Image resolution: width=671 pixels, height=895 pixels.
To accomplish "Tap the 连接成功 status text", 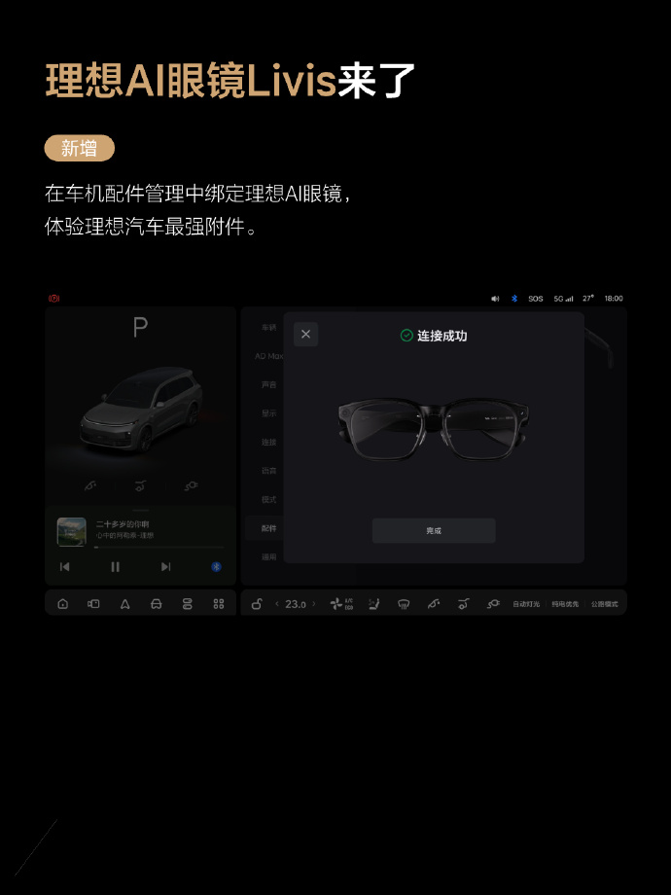I will [x=441, y=336].
